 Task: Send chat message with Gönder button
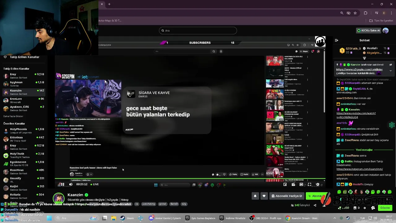[385, 208]
